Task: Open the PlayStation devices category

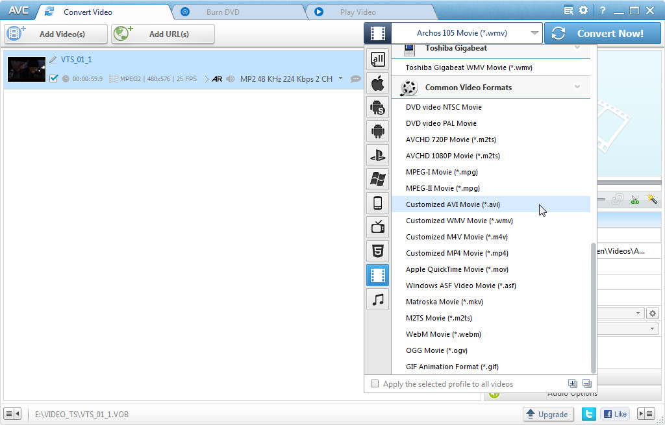Action: (377, 155)
